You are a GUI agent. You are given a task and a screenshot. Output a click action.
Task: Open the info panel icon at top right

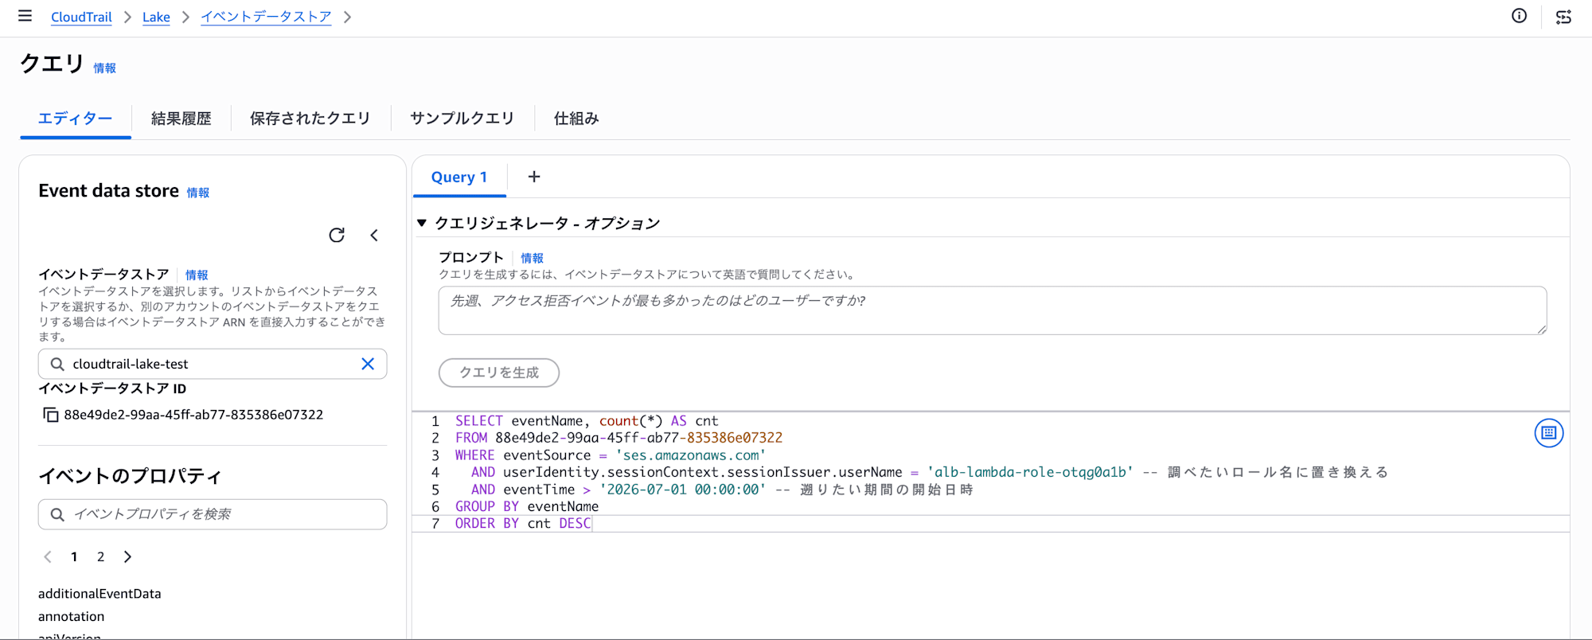[x=1520, y=16]
